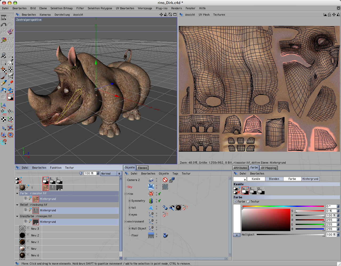Collapse the Glanzfarbe : rinospec.tif group

point(17,216)
